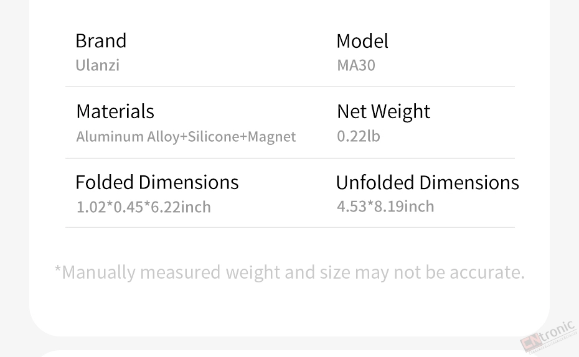579x357 pixels.
Task: Click the red CN badge in watermark
Action: 531,343
